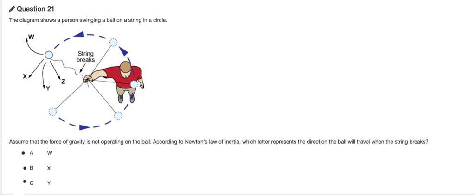Viewport: 475px width, 195px height.
Task: Choose the W answer text
Action: pos(50,153)
